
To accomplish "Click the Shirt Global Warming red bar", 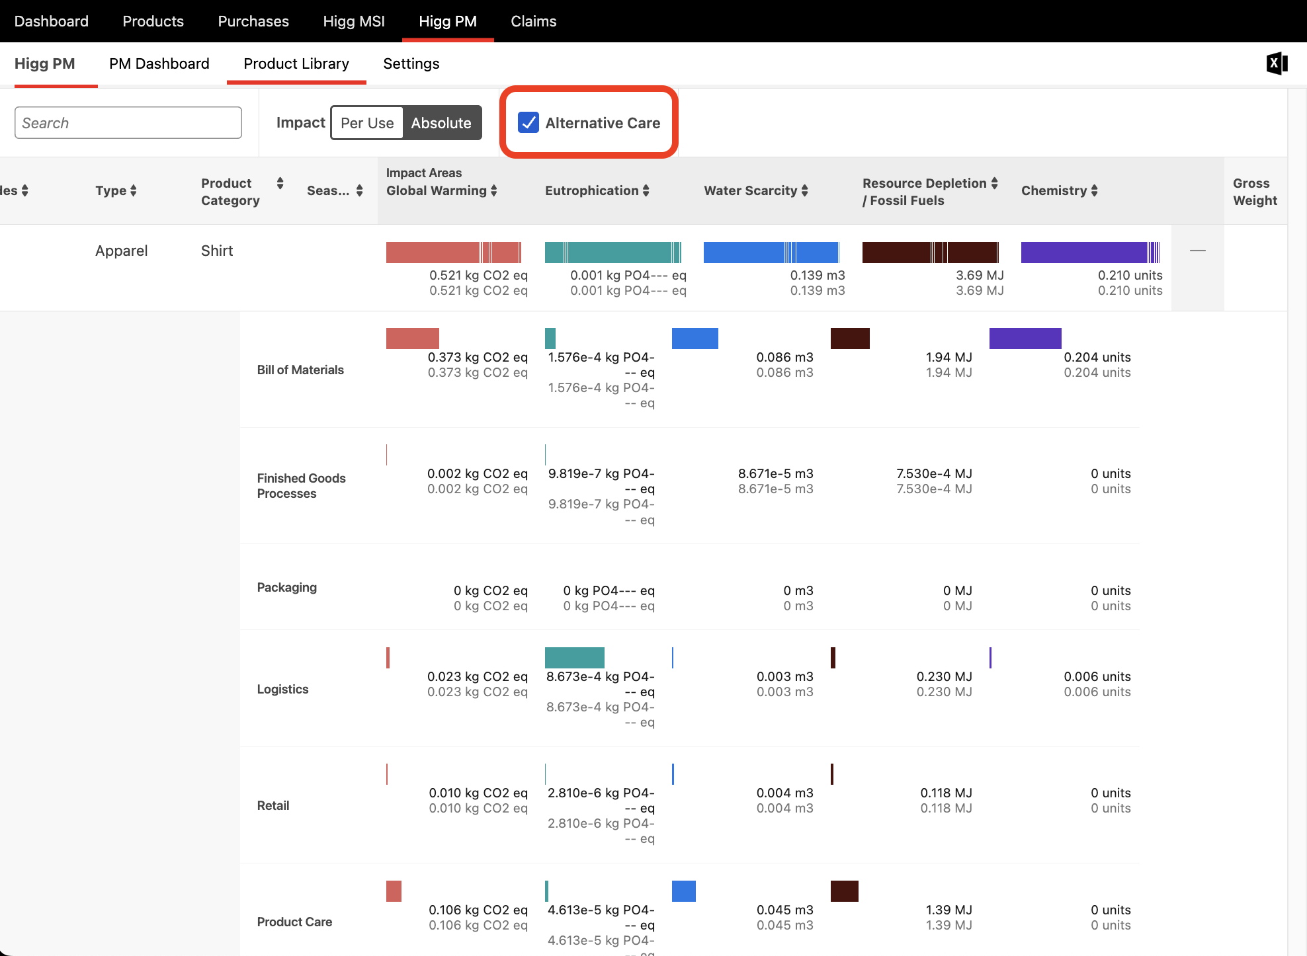I will coord(454,253).
